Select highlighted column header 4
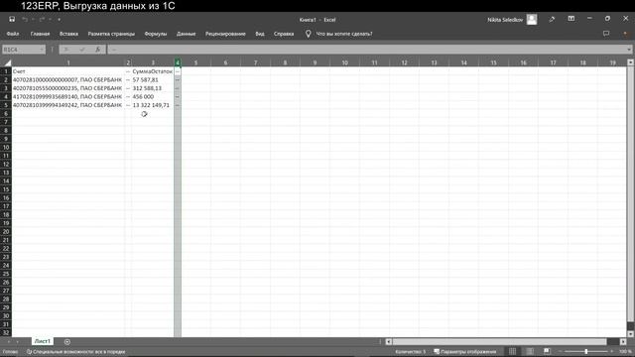 (x=178, y=62)
